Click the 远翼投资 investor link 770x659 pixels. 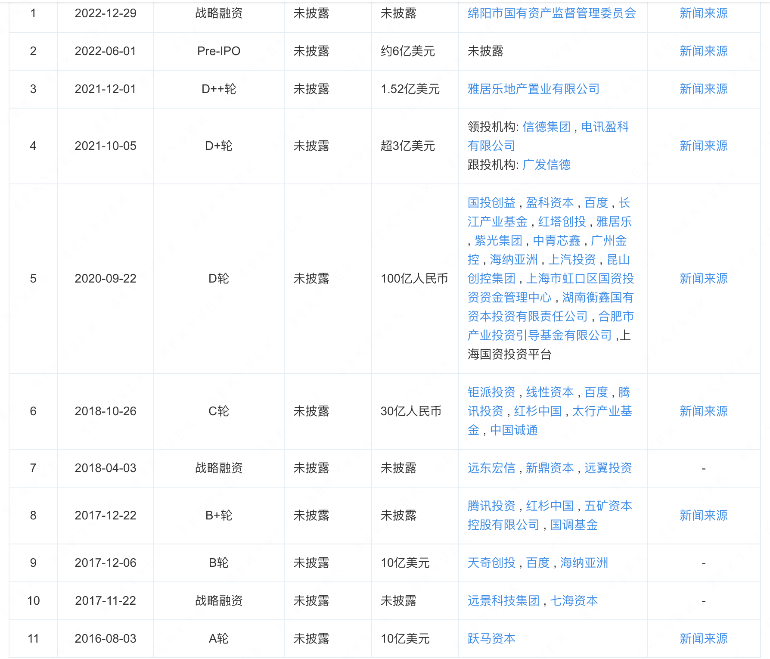coord(608,468)
